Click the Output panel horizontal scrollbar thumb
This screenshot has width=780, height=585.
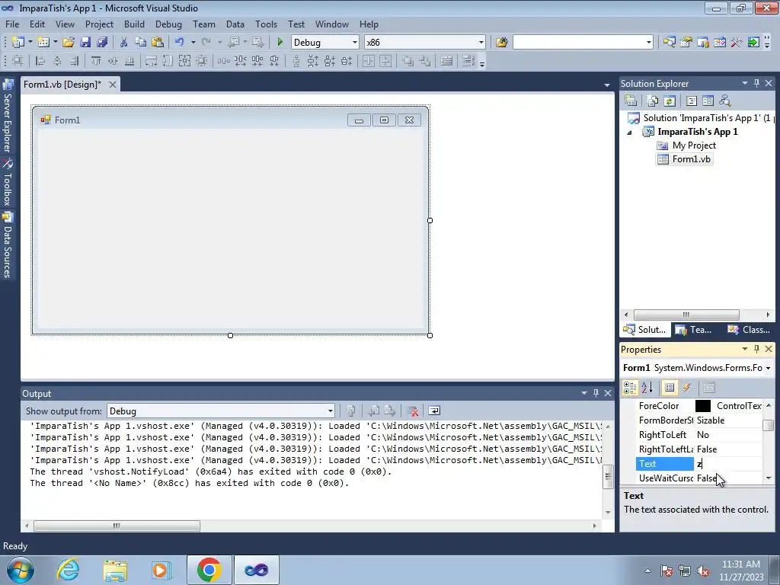click(117, 526)
